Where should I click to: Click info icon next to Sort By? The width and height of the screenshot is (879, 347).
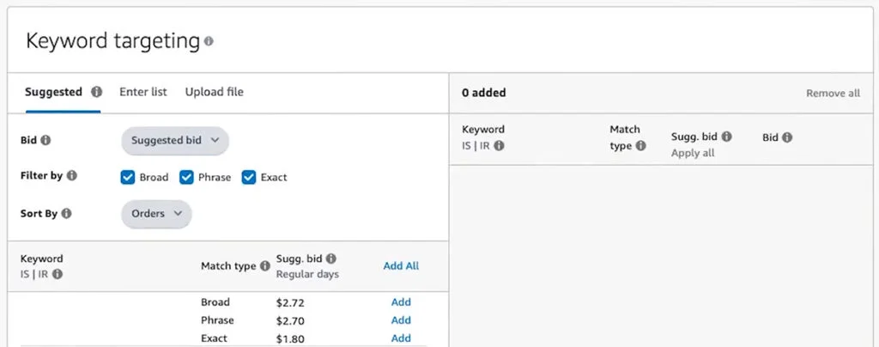tap(67, 213)
